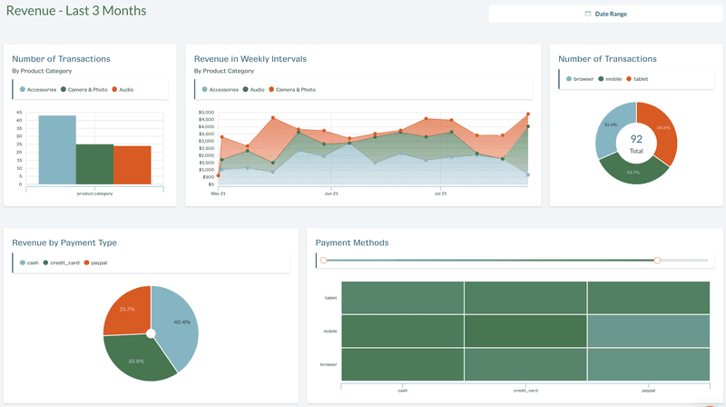Click the 'Revenue - Last 3 Months' heading
Viewport: 726px width, 407px height.
(76, 11)
